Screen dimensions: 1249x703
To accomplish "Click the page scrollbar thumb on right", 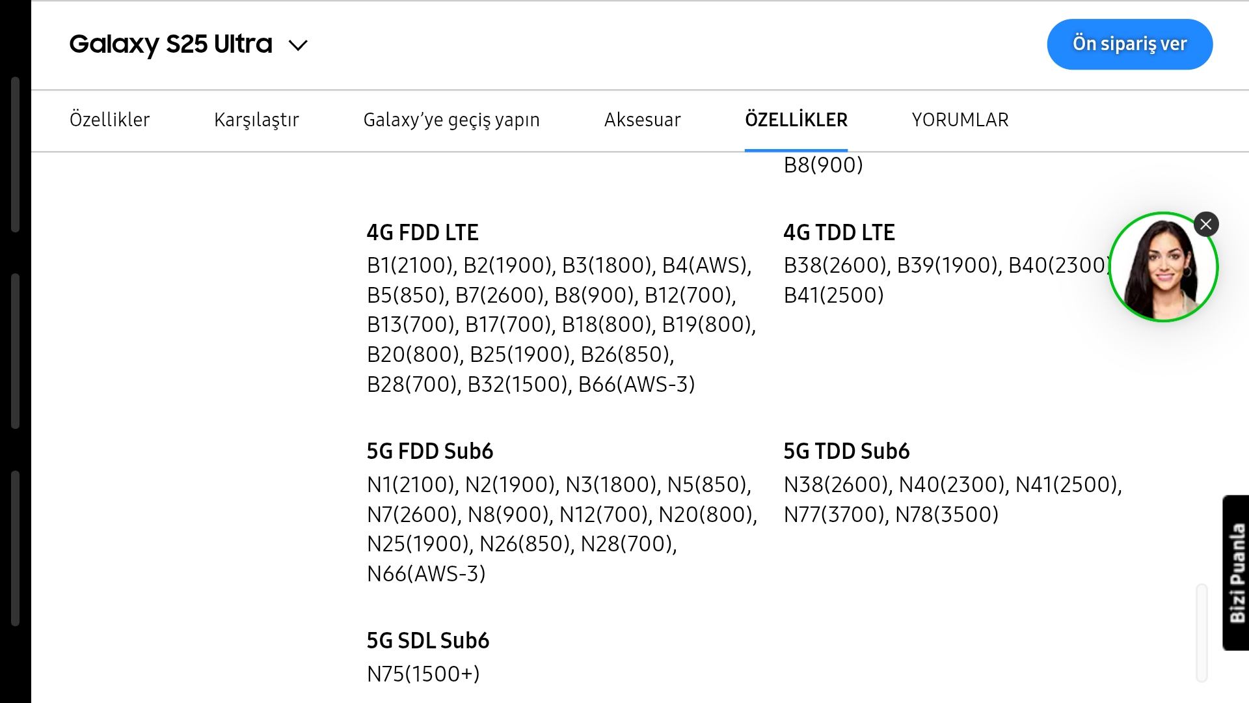I will [x=1202, y=633].
